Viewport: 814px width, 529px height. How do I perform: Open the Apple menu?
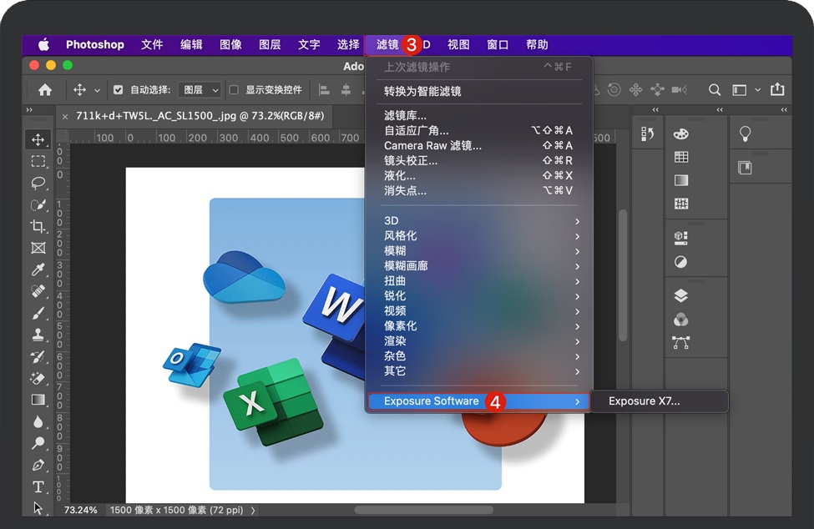43,44
